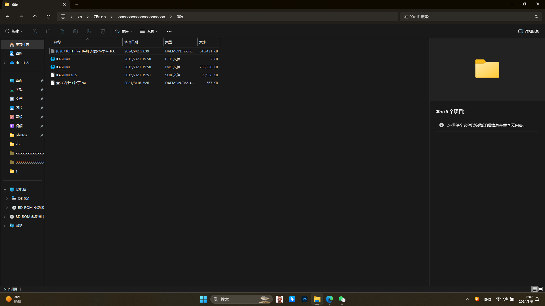Select the KASUMI CCD file
The height and width of the screenshot is (306, 545).
pyautogui.click(x=134, y=59)
